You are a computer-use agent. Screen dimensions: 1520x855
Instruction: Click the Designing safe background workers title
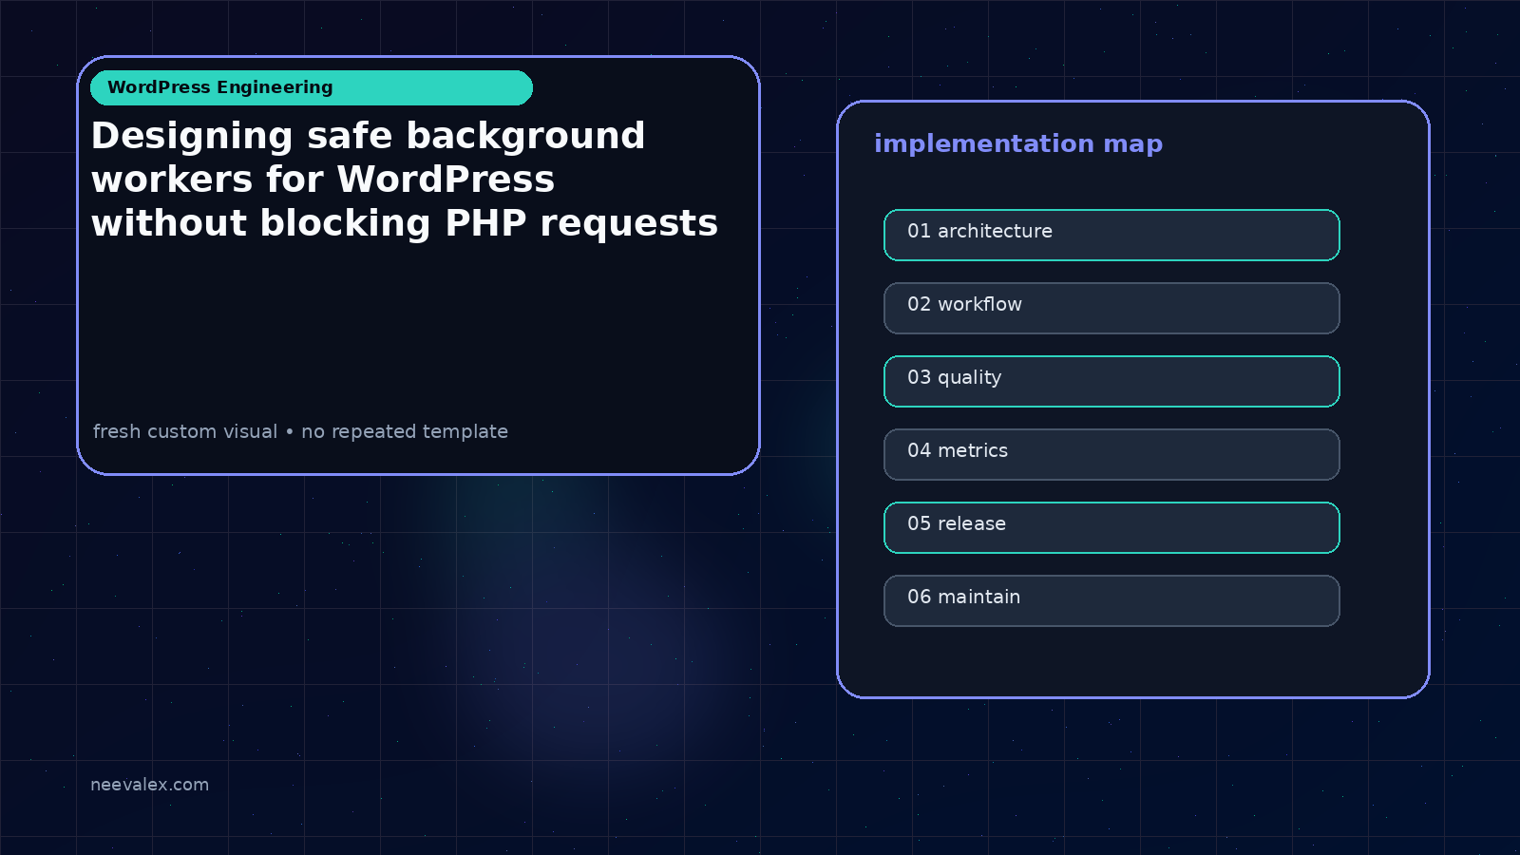click(405, 180)
